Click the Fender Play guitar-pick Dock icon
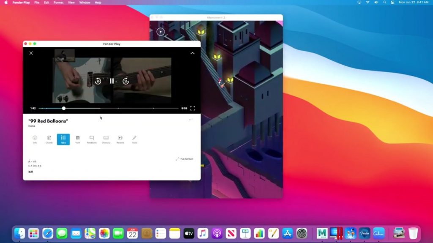Viewport: 433px width, 243px height. (364, 234)
